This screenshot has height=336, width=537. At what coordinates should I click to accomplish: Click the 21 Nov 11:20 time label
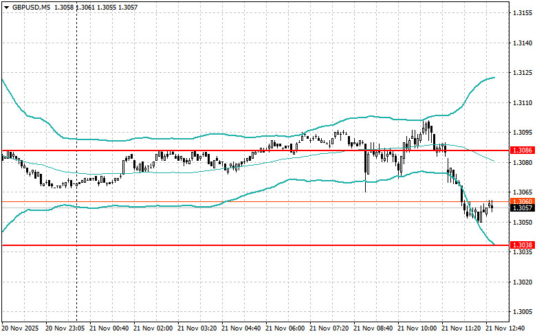[461, 328]
